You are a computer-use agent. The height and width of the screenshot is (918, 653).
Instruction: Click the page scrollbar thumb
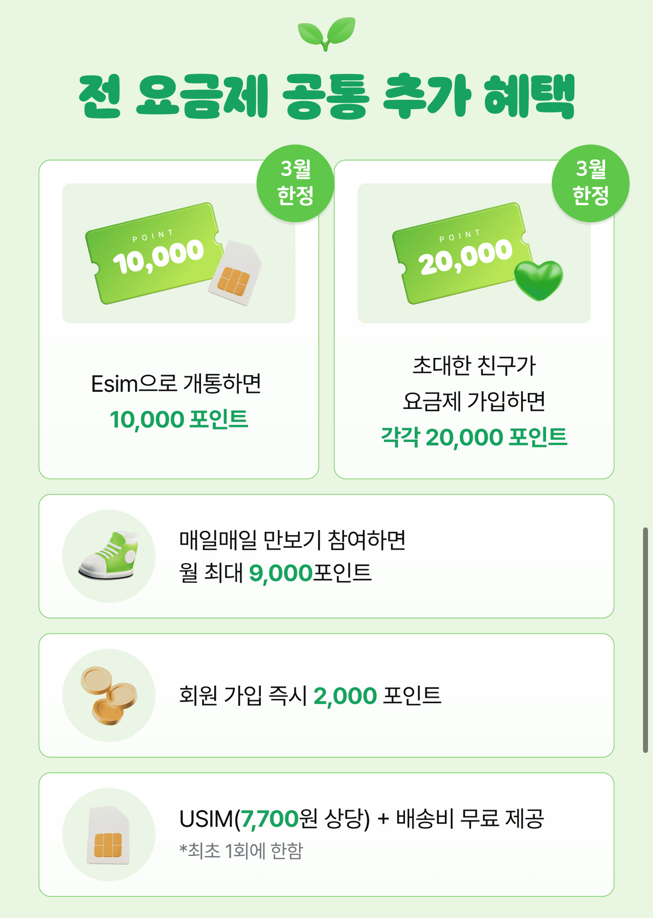point(645,640)
